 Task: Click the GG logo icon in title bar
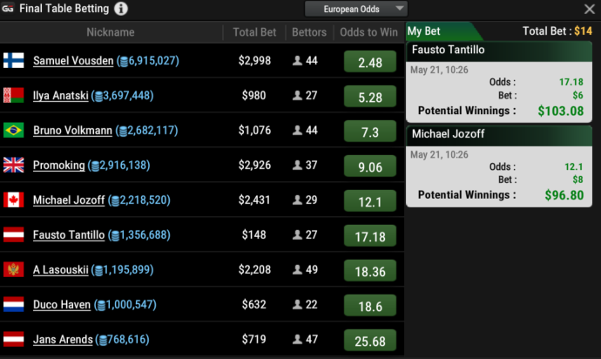8,9
